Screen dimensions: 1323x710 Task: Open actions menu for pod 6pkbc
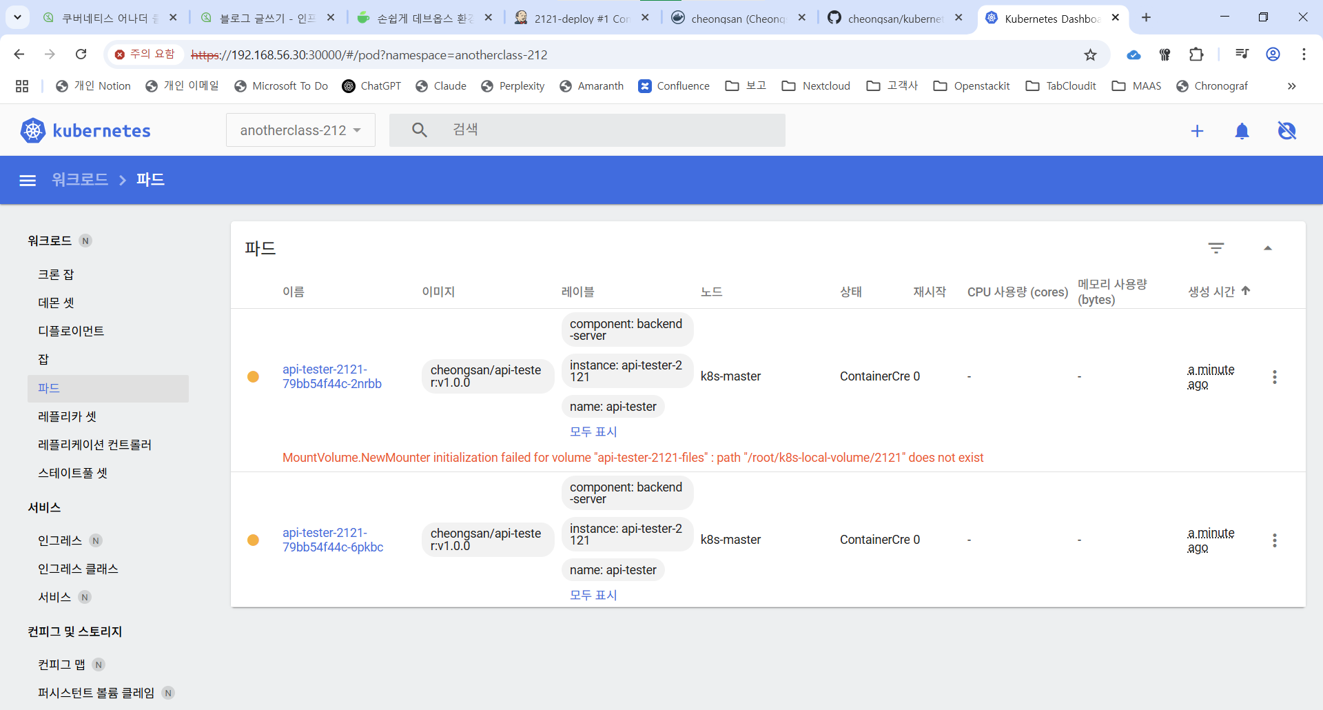(1275, 540)
